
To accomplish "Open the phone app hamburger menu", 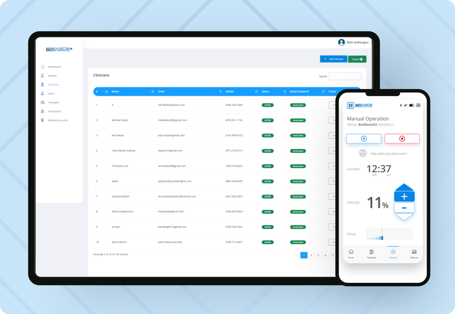I will [418, 105].
